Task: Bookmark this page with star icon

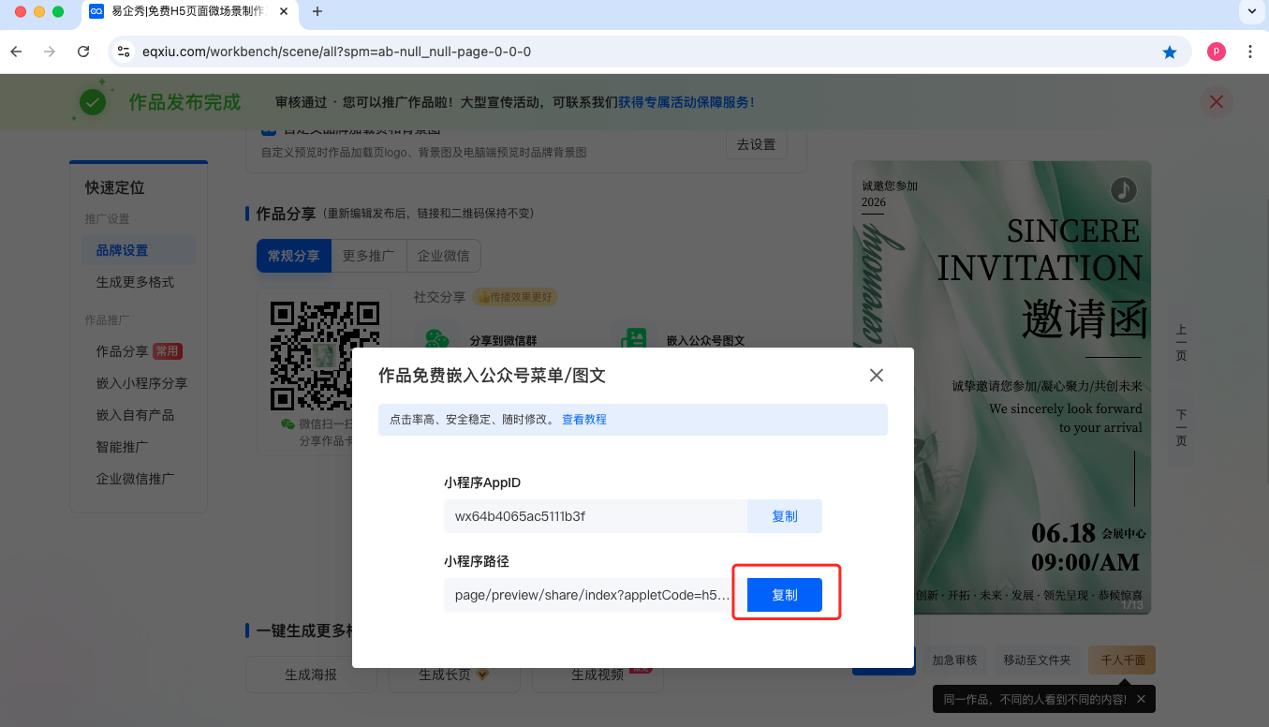Action: tap(1169, 52)
